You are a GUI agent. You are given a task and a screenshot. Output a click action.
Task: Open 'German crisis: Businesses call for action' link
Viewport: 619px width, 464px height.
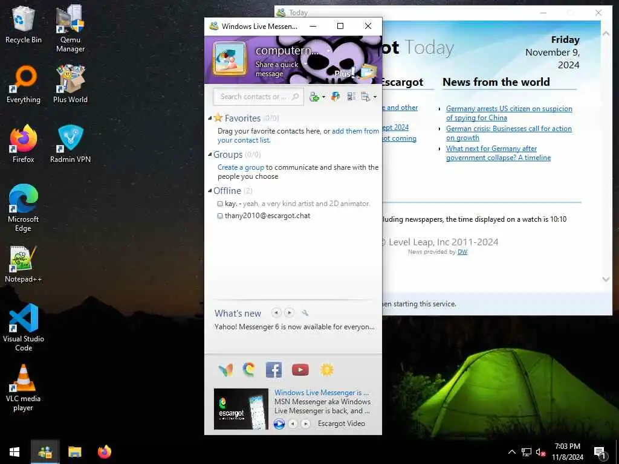pyautogui.click(x=508, y=133)
